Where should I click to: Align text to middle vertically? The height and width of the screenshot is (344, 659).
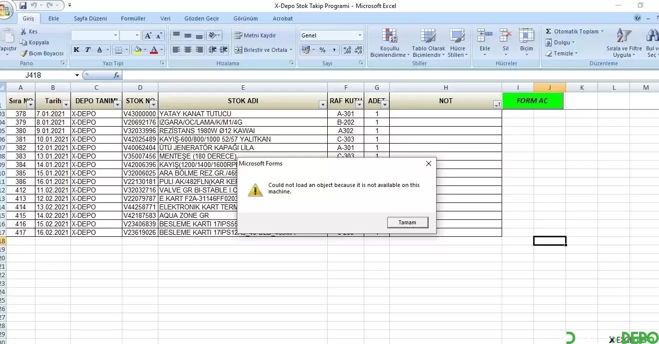coord(188,35)
